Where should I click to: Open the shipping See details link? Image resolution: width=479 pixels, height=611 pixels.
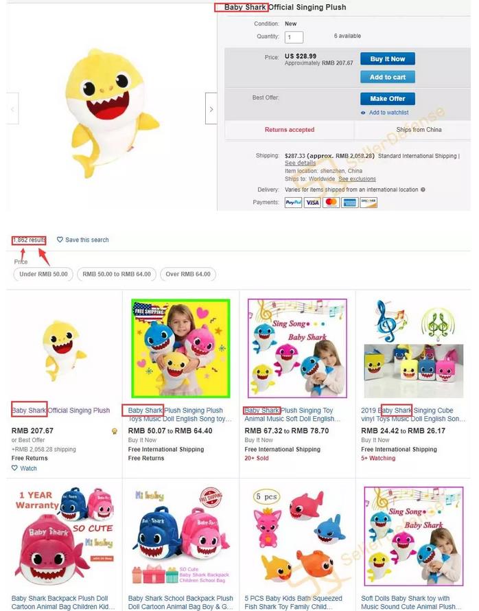[301, 163]
